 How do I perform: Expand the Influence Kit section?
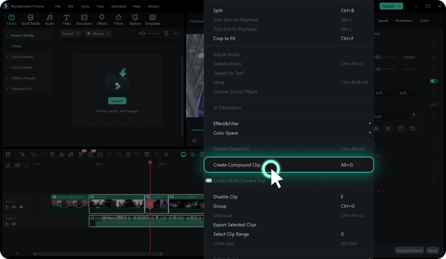click(7, 89)
